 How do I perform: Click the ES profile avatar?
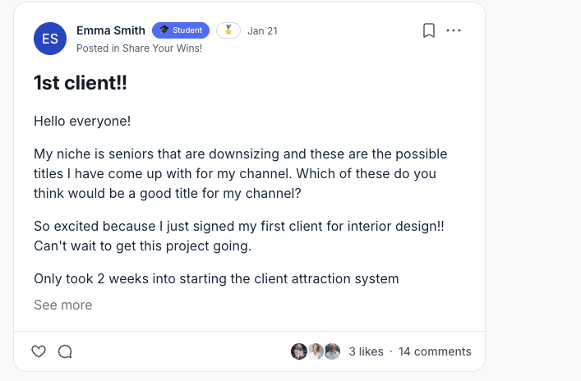pos(50,39)
